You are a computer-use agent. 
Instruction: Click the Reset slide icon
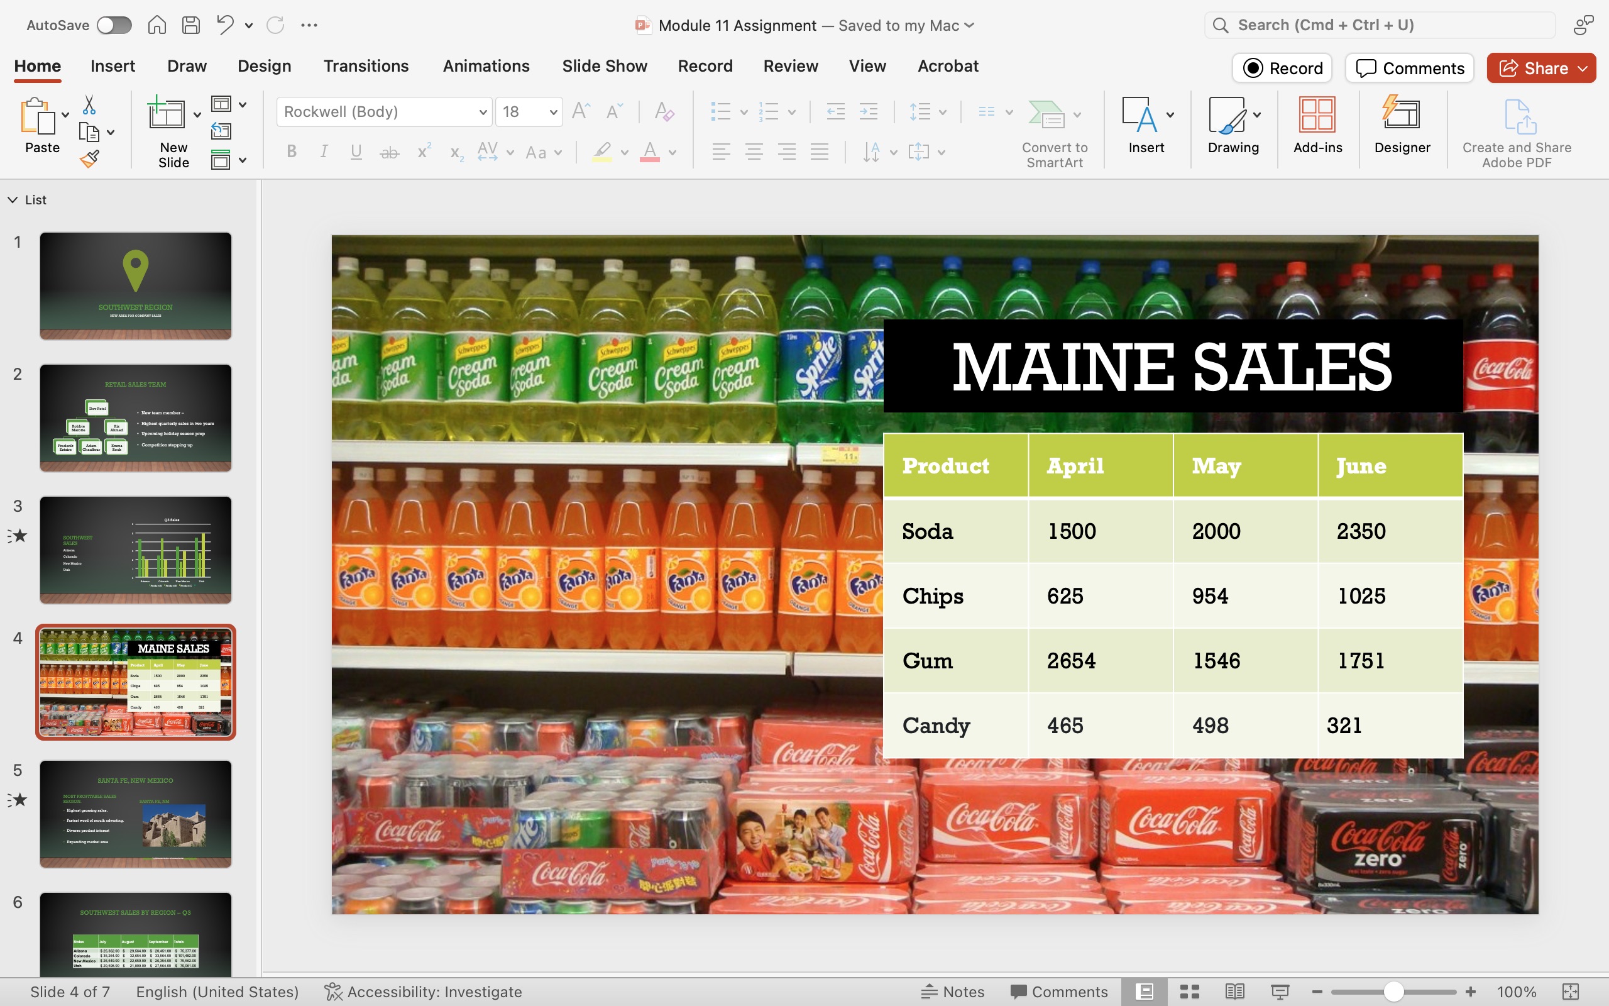click(221, 131)
